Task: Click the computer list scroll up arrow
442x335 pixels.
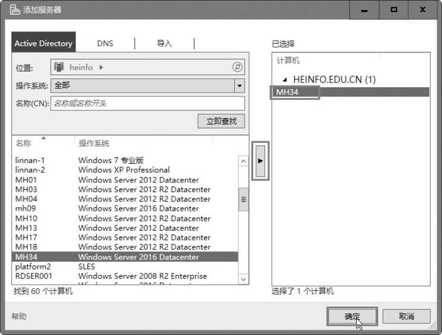Action: click(x=243, y=161)
